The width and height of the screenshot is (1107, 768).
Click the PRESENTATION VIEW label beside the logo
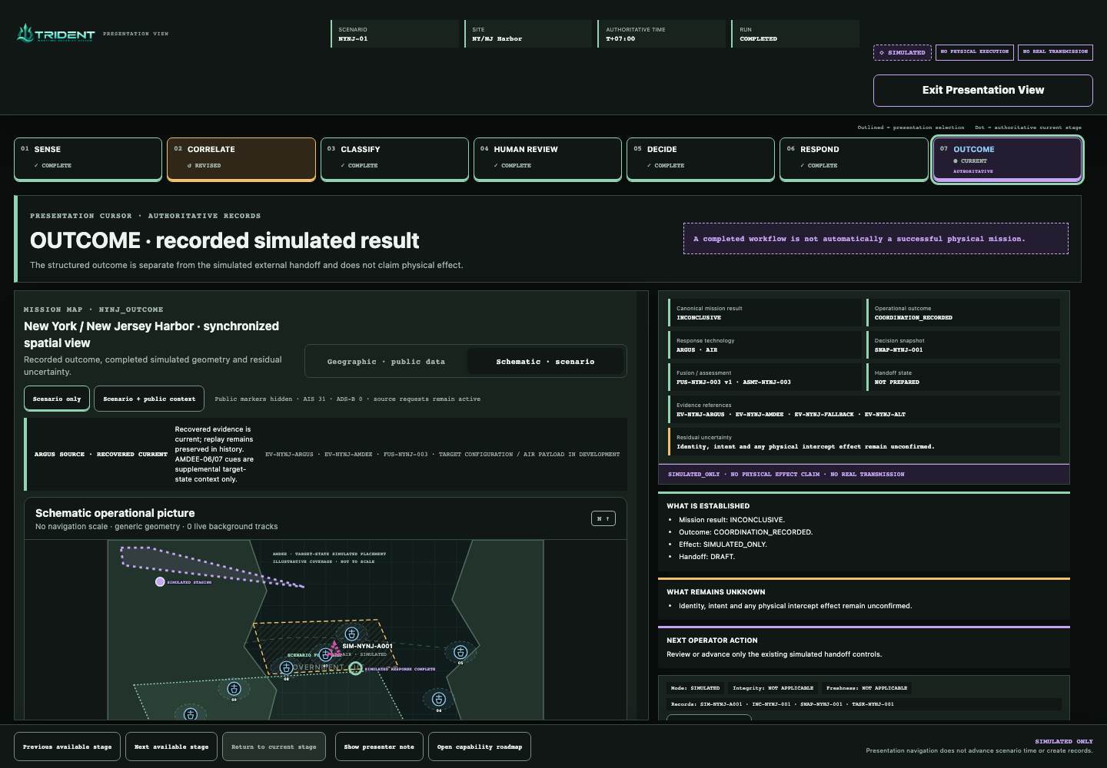pyautogui.click(x=135, y=34)
